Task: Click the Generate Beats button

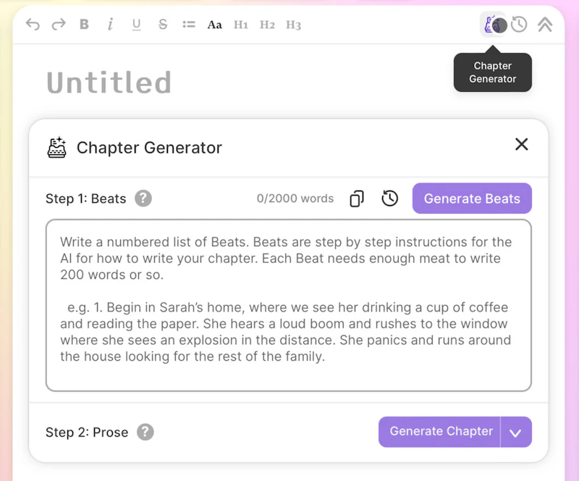Action: tap(472, 198)
